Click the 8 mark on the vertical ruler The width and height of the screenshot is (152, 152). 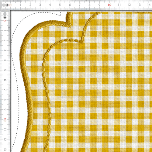coord(5,100)
